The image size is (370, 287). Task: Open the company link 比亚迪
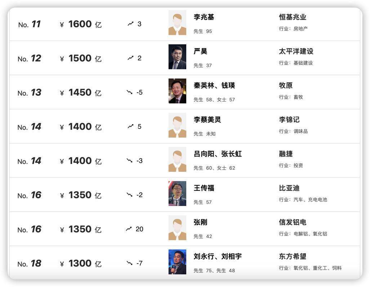point(289,188)
